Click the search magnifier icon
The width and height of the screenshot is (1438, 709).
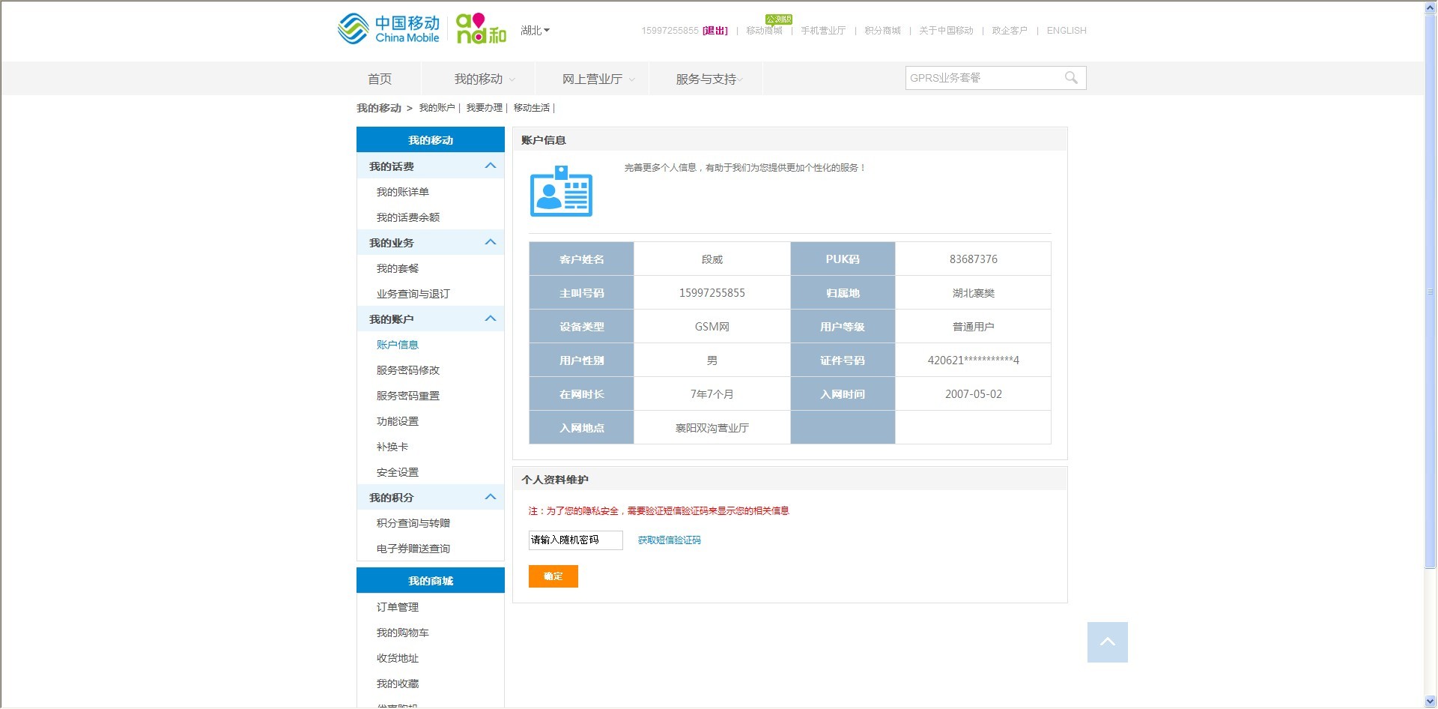click(x=1071, y=78)
